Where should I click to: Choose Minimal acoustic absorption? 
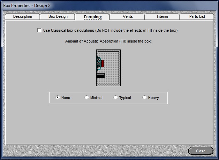point(87,98)
